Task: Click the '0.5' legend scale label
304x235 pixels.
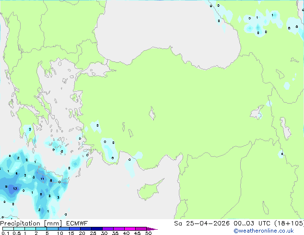Action: coord(17,233)
